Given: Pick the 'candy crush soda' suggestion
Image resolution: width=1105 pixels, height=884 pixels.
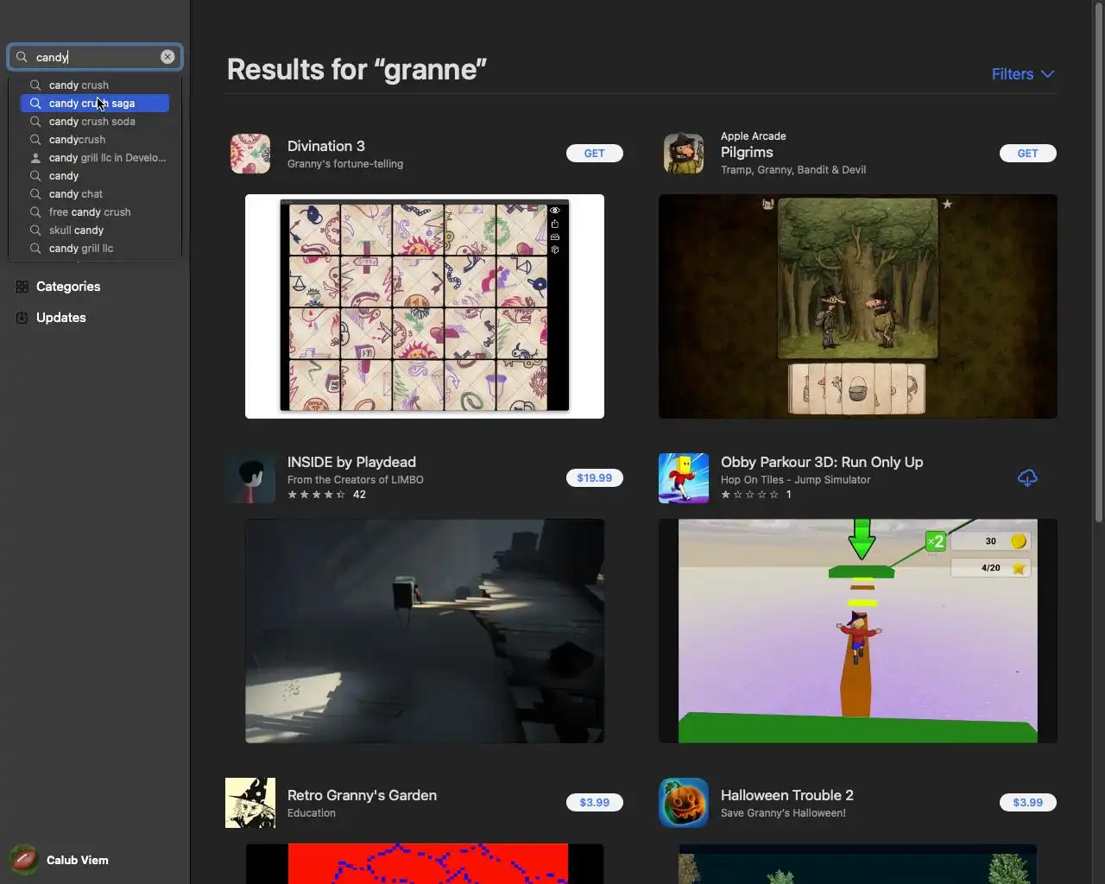Looking at the screenshot, I should [x=95, y=122].
